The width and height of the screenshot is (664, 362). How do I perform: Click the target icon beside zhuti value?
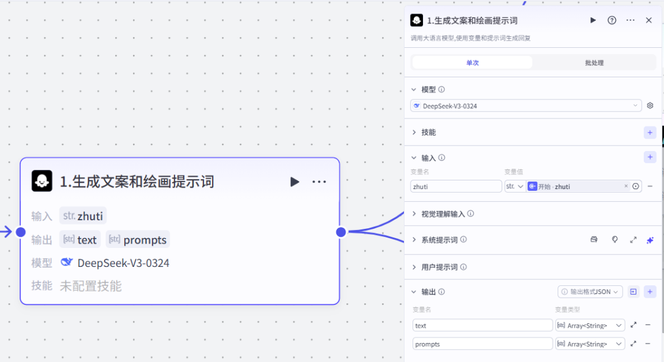click(636, 187)
